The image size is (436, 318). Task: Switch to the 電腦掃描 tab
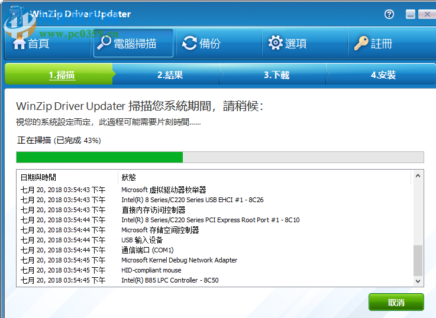click(x=134, y=43)
